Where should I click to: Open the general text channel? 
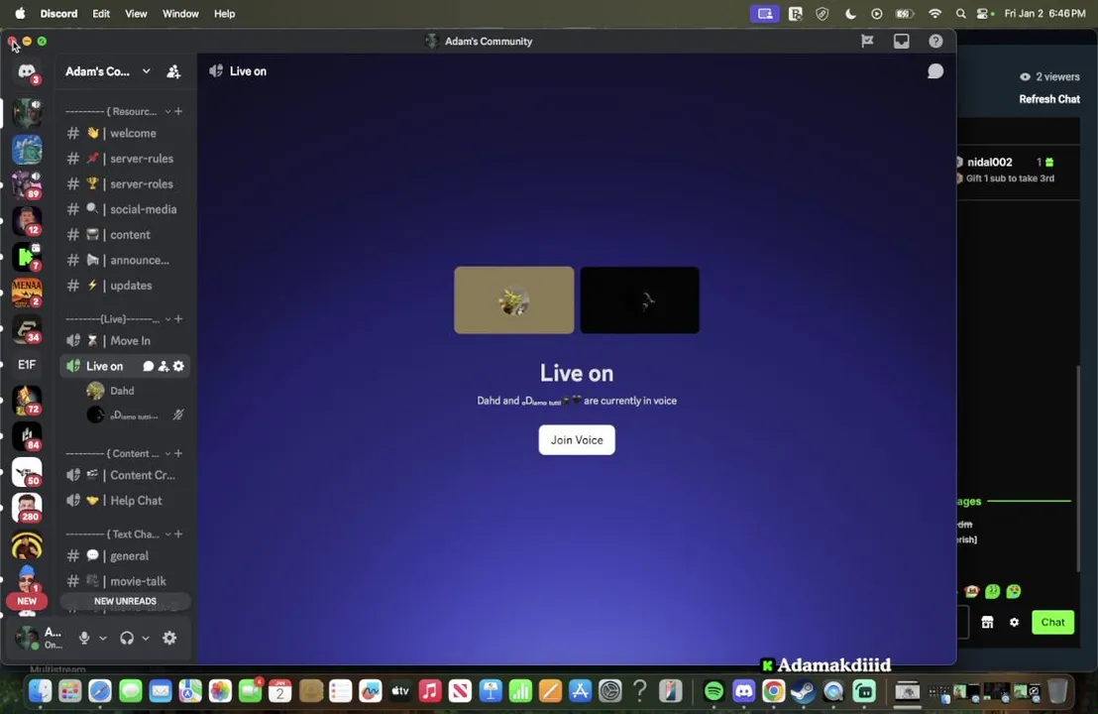point(123,555)
